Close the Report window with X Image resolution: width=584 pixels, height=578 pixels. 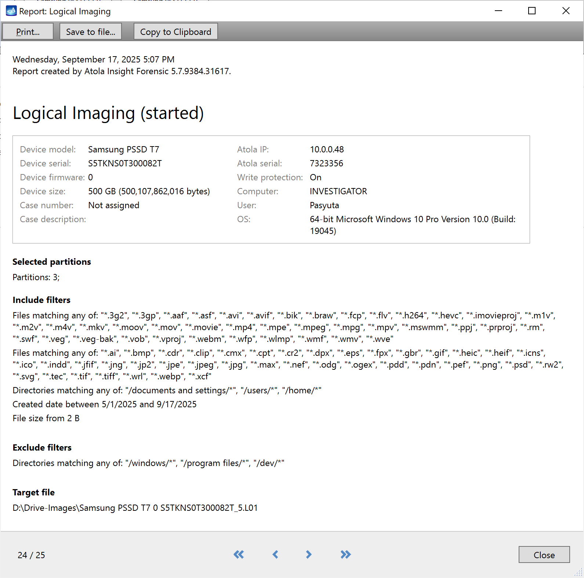tap(566, 11)
